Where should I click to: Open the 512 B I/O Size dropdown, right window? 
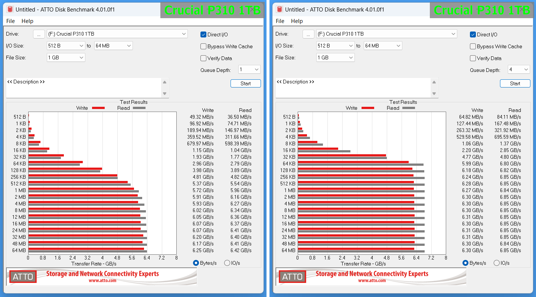[x=336, y=46]
